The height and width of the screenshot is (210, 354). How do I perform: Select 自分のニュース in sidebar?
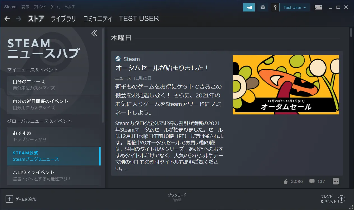click(54, 85)
